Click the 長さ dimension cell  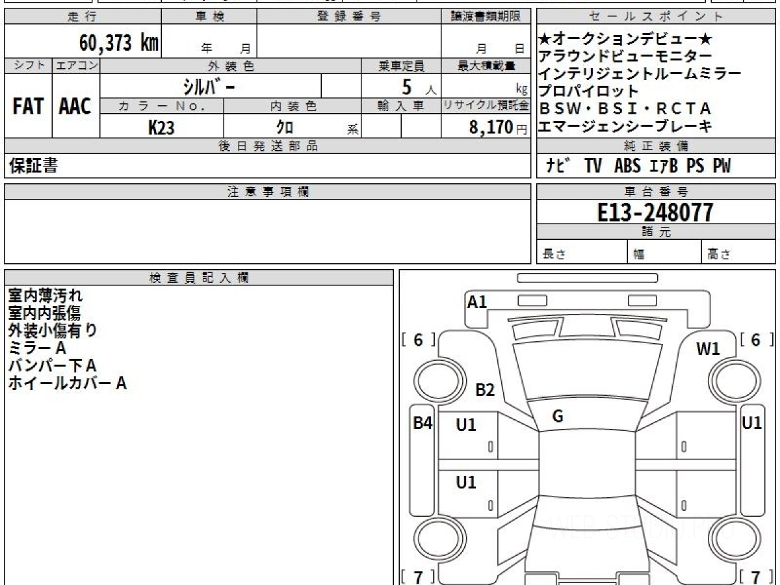(x=582, y=252)
